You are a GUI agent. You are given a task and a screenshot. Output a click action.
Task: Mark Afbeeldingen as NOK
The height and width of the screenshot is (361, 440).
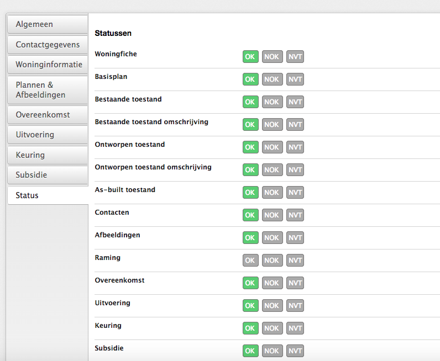click(272, 238)
